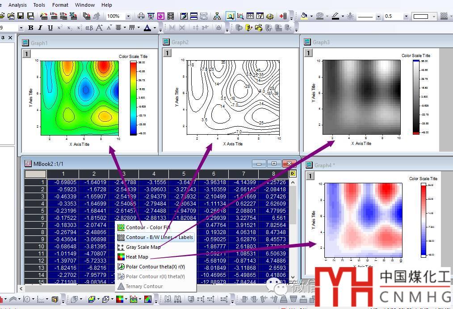This screenshot has width=453, height=309.
Task: Click the Save project floppy icon
Action: pyautogui.click(x=21, y=16)
